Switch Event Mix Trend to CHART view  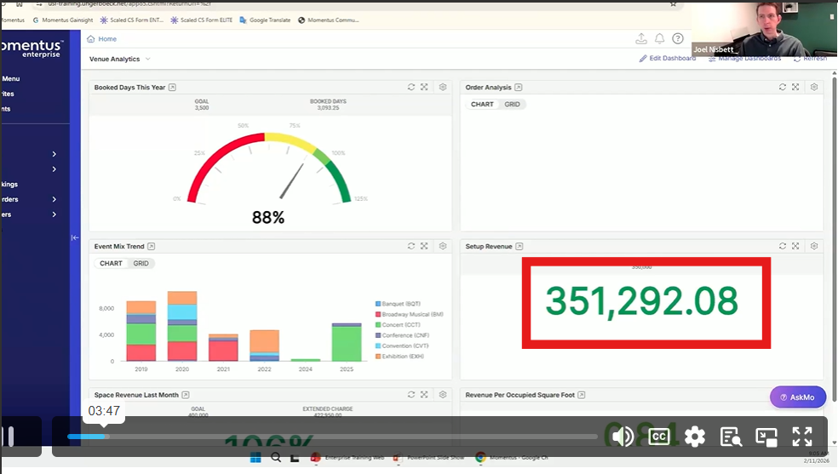click(111, 263)
